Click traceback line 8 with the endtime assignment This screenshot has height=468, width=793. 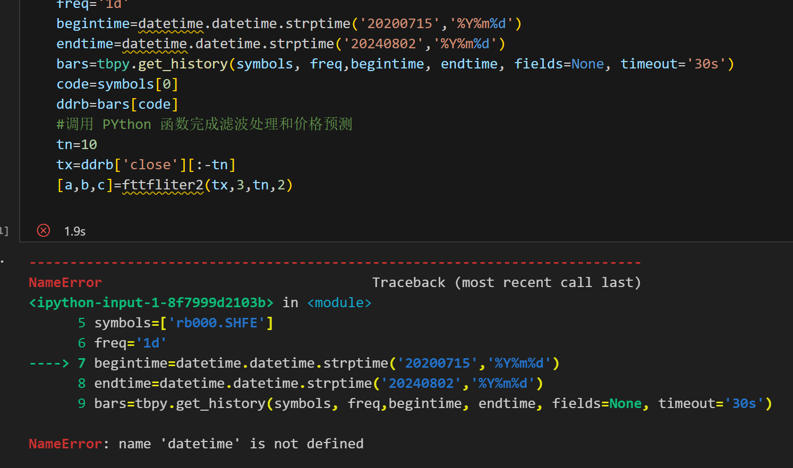(x=311, y=384)
